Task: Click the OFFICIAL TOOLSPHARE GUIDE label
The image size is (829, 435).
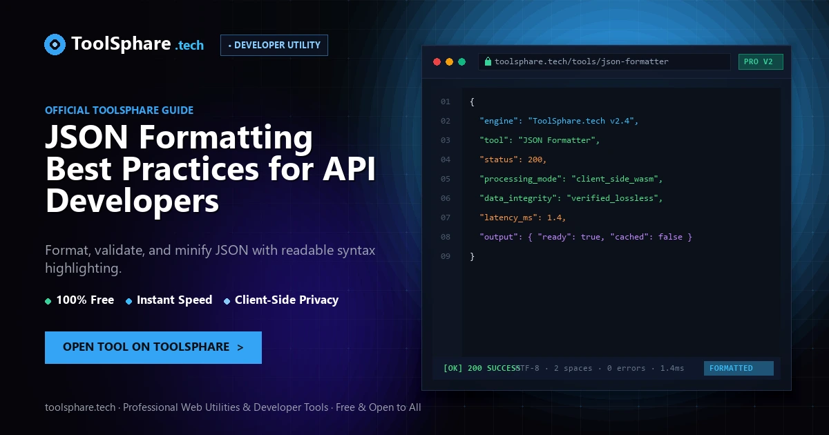Action: 119,110
